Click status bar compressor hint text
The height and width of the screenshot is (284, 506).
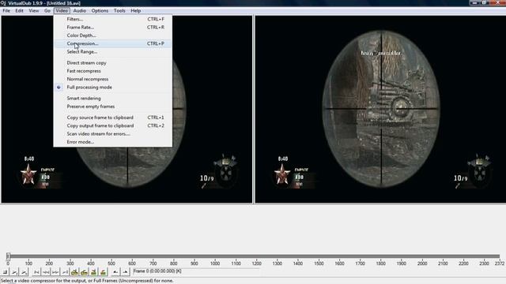coord(88,281)
